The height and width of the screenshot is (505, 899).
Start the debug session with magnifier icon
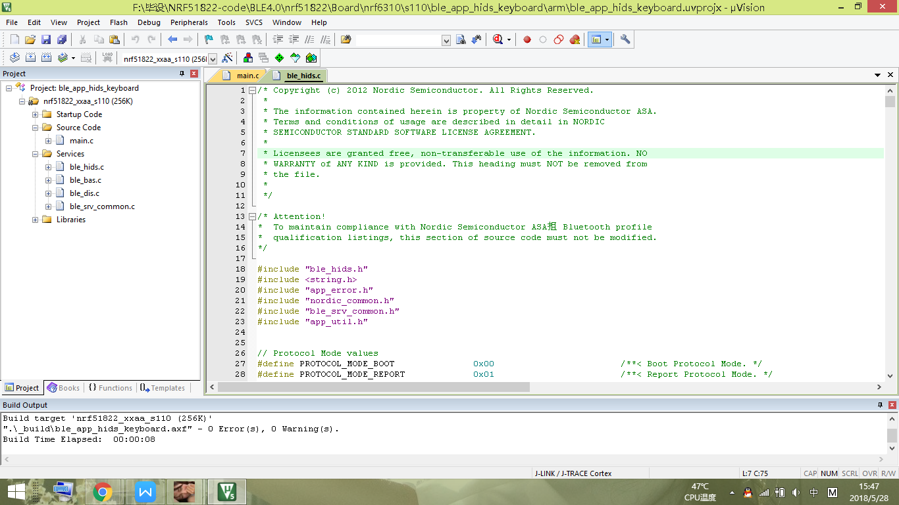[x=498, y=39]
